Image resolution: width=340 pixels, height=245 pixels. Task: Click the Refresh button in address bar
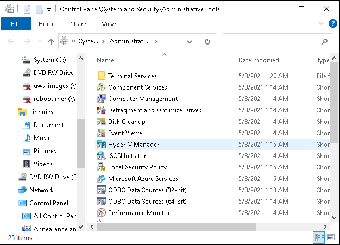(207, 41)
